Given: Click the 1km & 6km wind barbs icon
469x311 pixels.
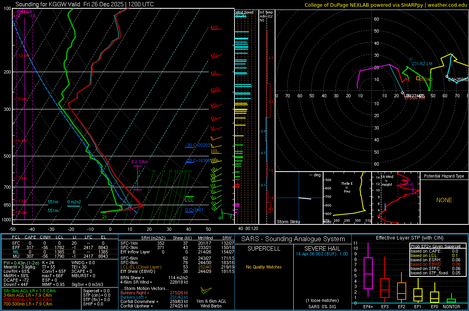Looking at the screenshot, I should (x=206, y=290).
